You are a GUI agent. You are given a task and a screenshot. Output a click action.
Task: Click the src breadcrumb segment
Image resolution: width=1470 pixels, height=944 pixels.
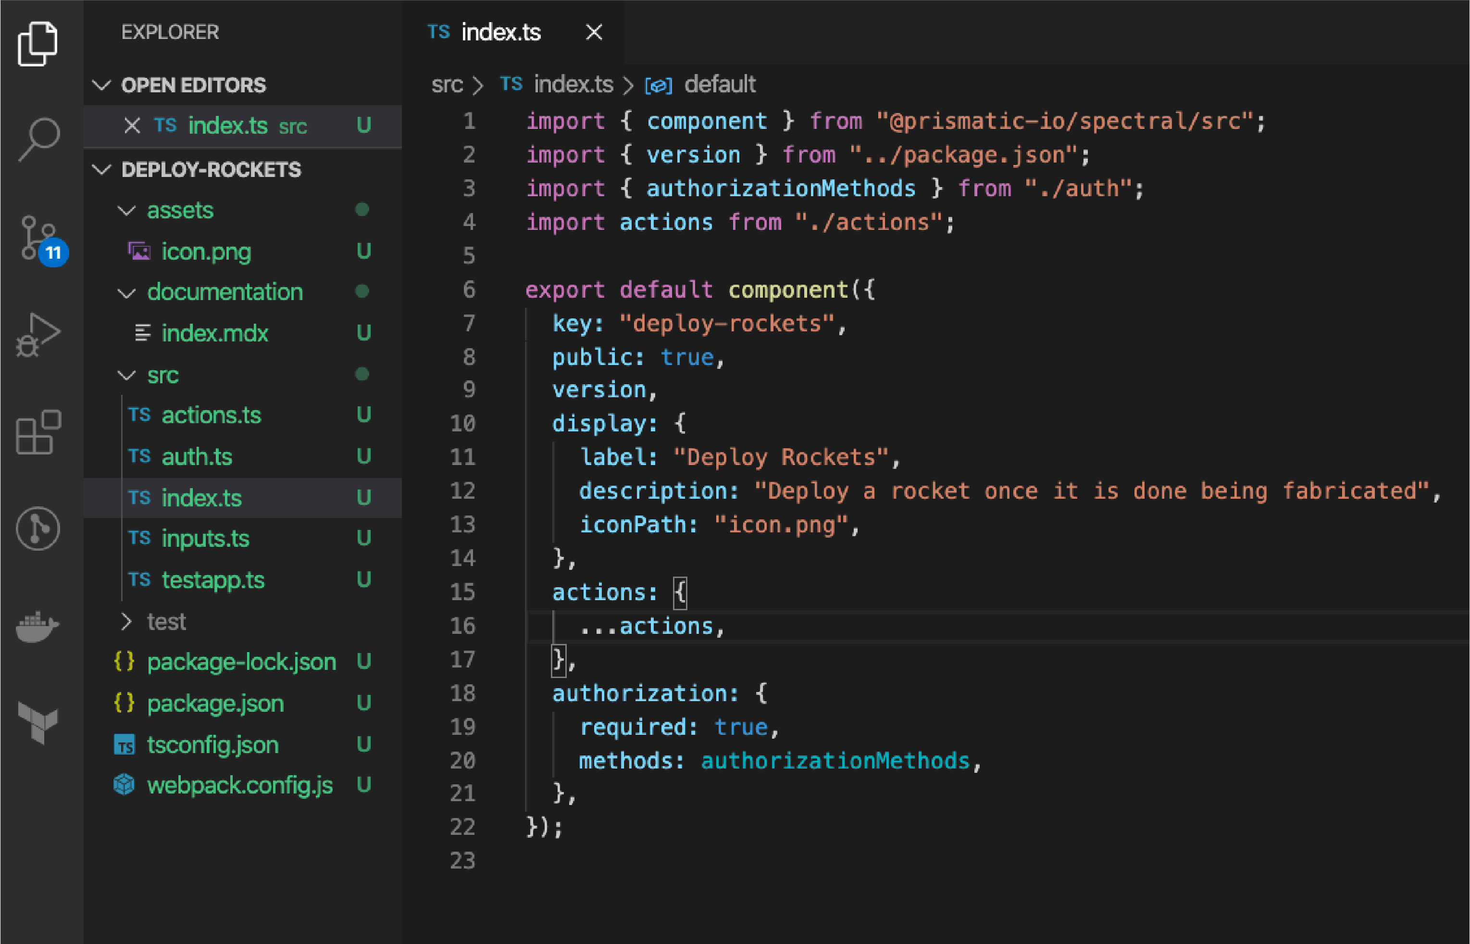click(x=447, y=85)
